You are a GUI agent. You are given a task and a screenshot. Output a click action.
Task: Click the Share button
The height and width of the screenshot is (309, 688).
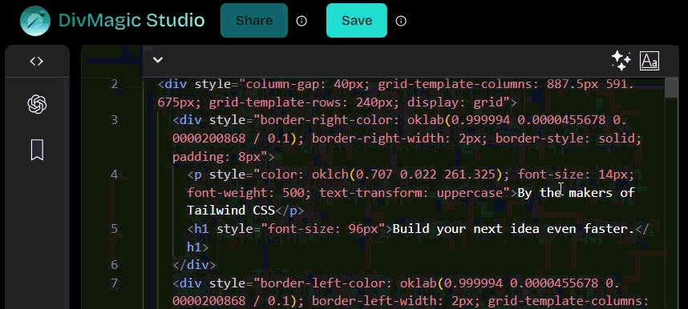(254, 21)
